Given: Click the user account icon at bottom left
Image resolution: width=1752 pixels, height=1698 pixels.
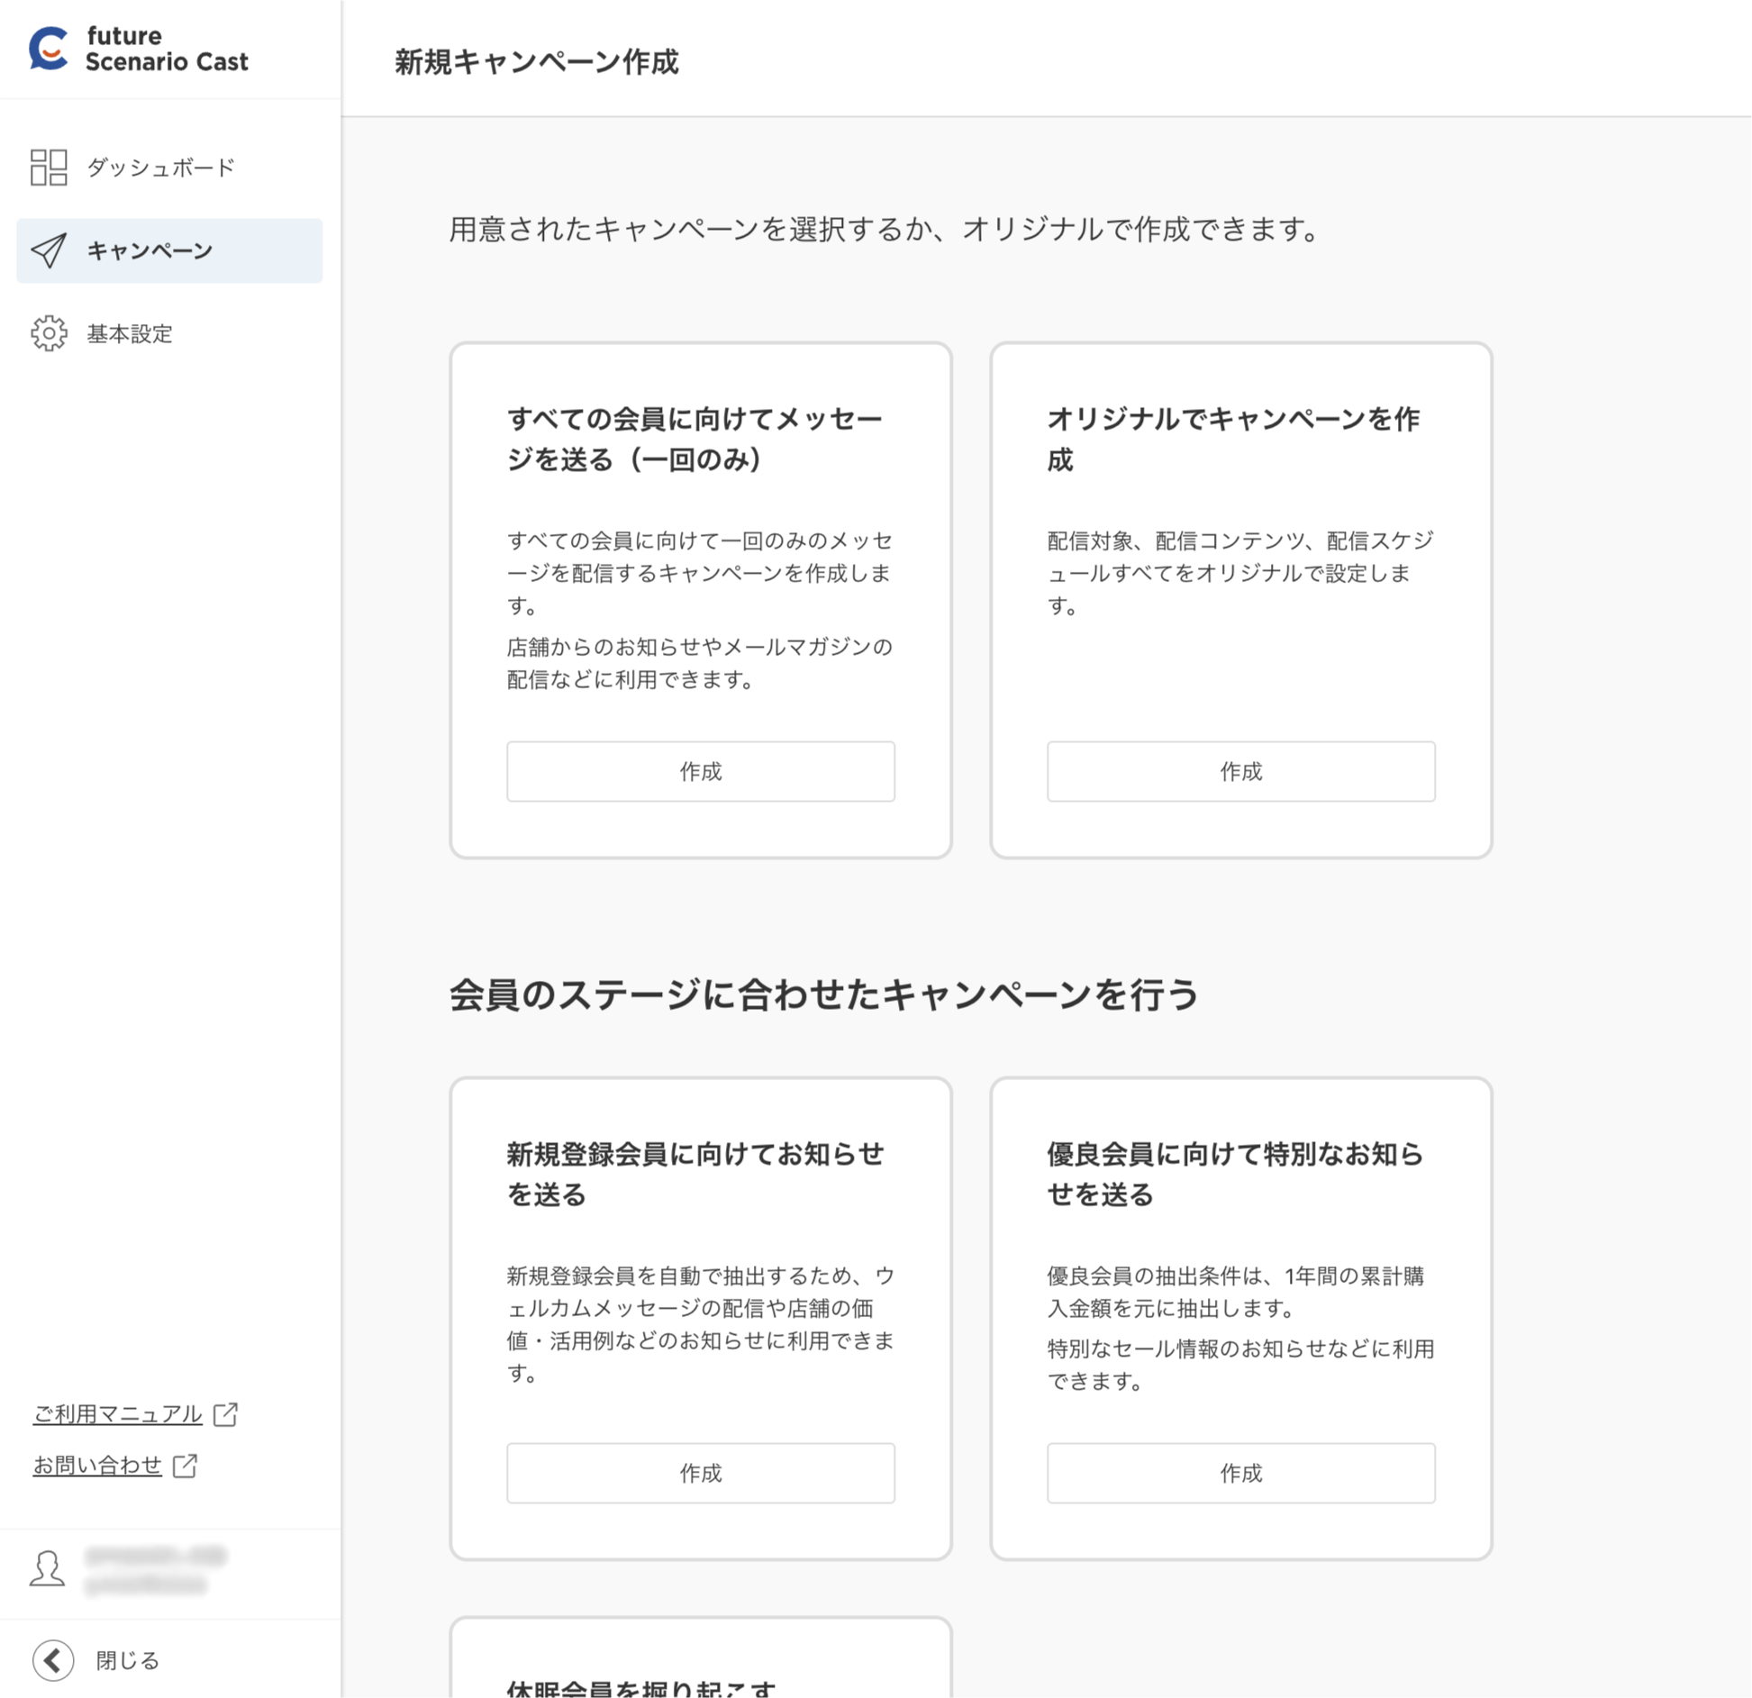Looking at the screenshot, I should pyautogui.click(x=47, y=1566).
